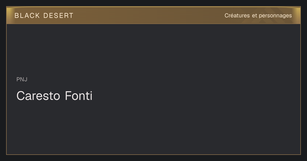Click the glossy left edge of gold banner
The width and height of the screenshot is (307, 161).
tap(10, 15)
